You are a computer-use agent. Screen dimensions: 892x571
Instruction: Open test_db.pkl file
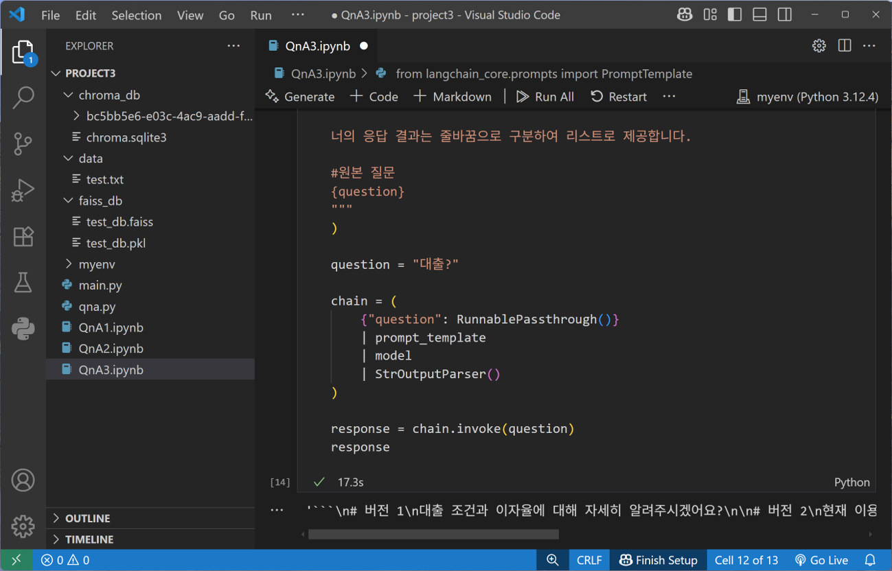(150, 243)
